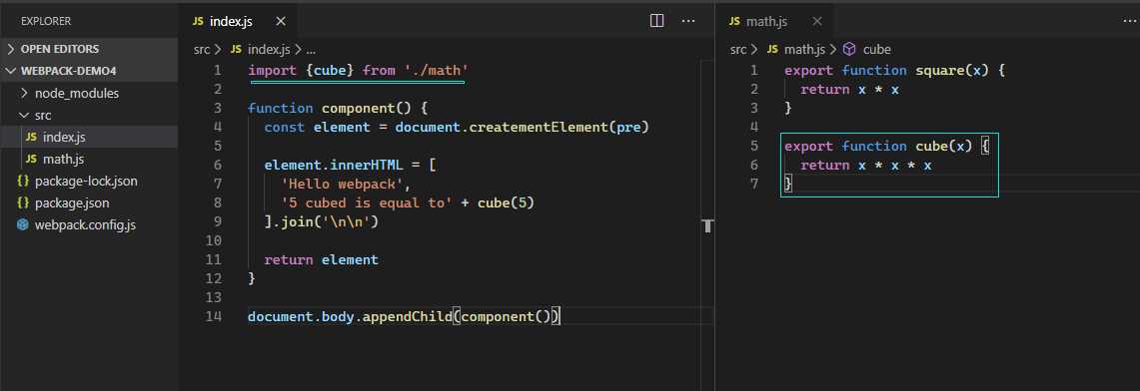
Task: Click the scrollbar marker in index.js editor
Action: (x=707, y=226)
